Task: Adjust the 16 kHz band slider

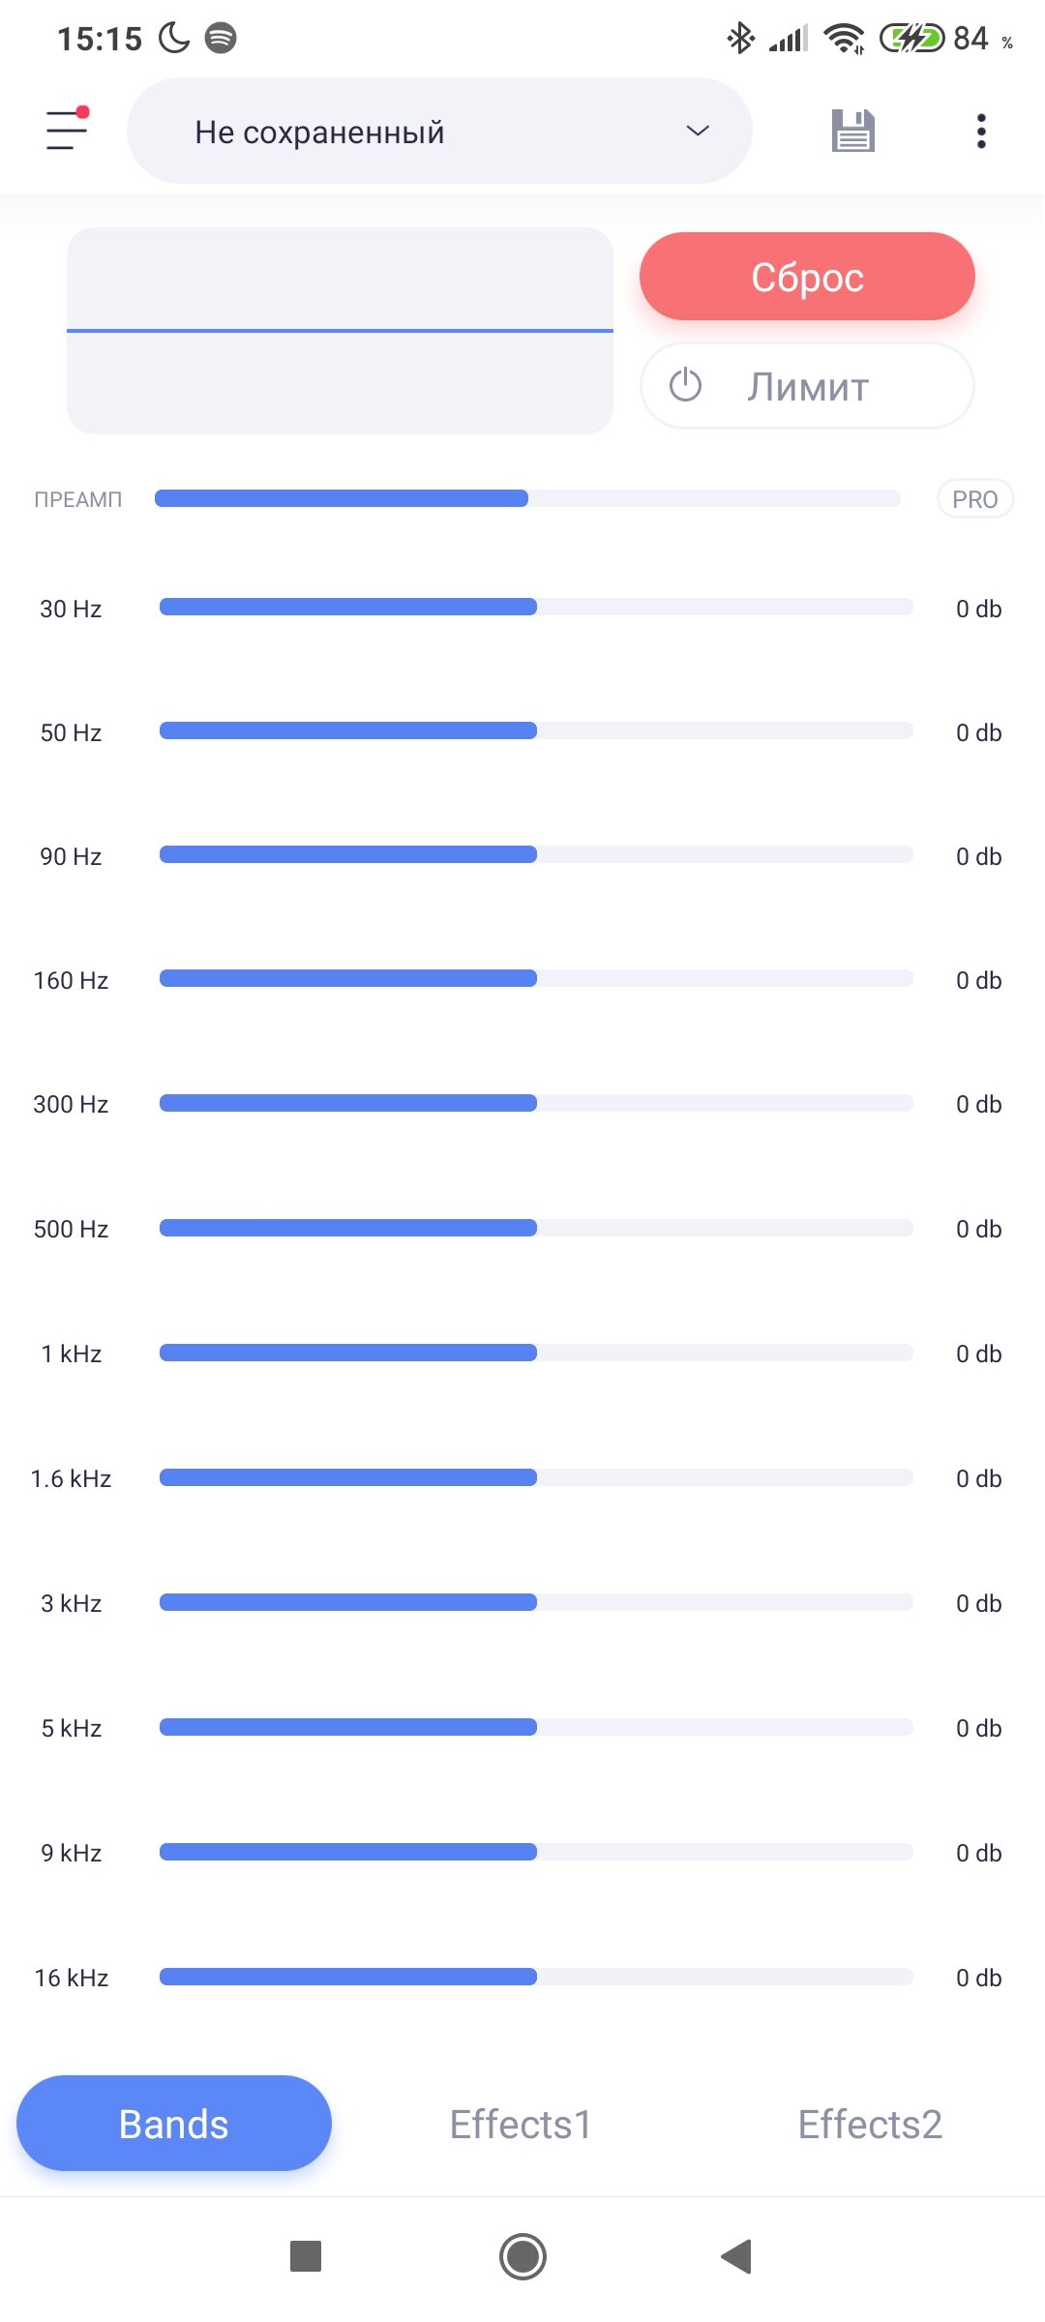Action: point(536,1977)
